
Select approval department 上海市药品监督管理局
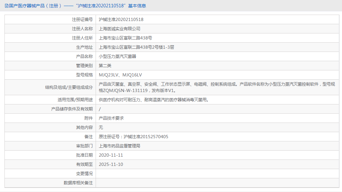[120, 146]
